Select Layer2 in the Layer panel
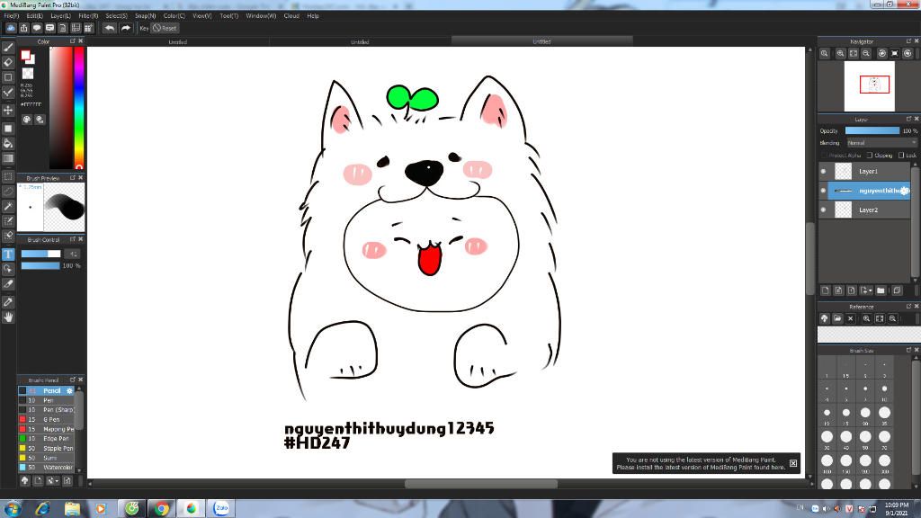921x518 pixels. click(871, 210)
